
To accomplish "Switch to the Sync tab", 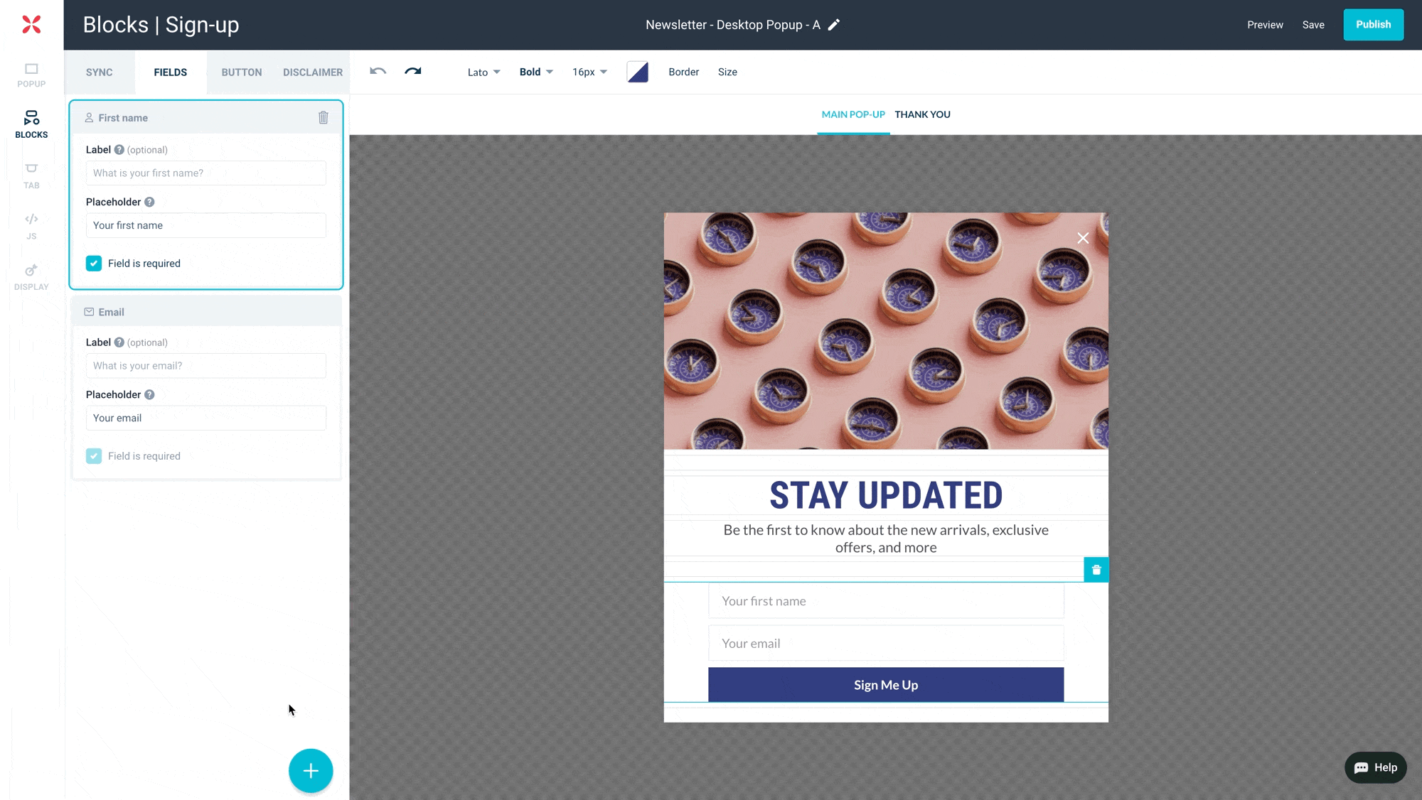I will coord(100,72).
